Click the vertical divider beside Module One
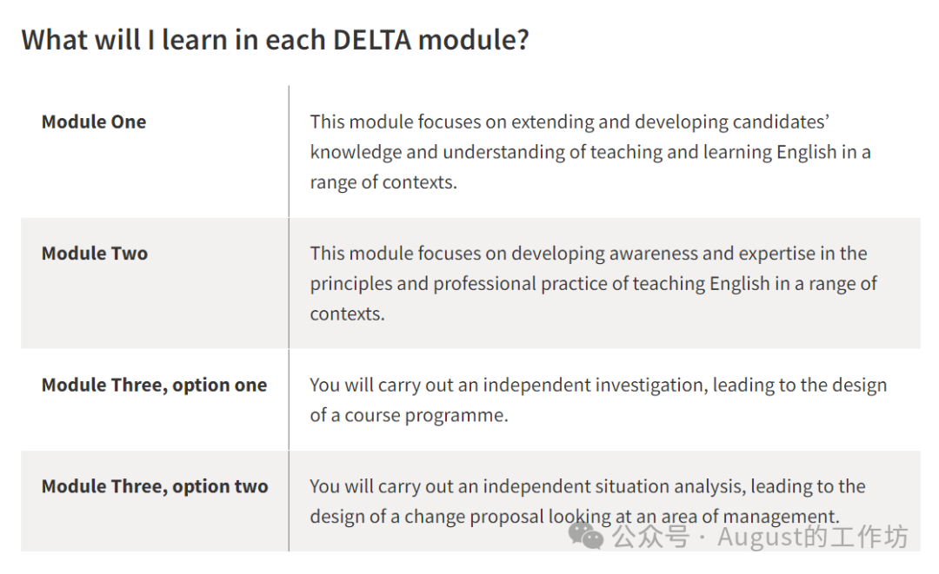This screenshot has width=939, height=574. click(x=289, y=152)
